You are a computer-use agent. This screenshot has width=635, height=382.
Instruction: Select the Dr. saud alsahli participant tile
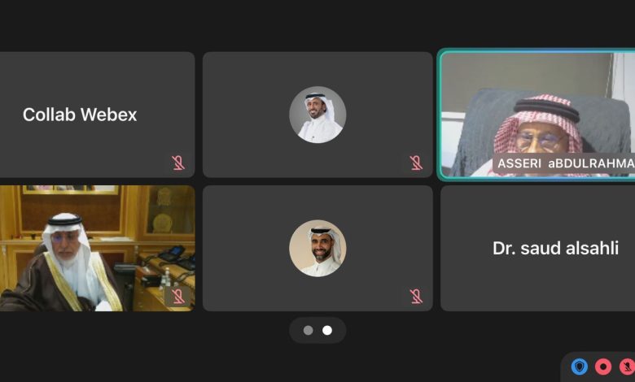538,248
